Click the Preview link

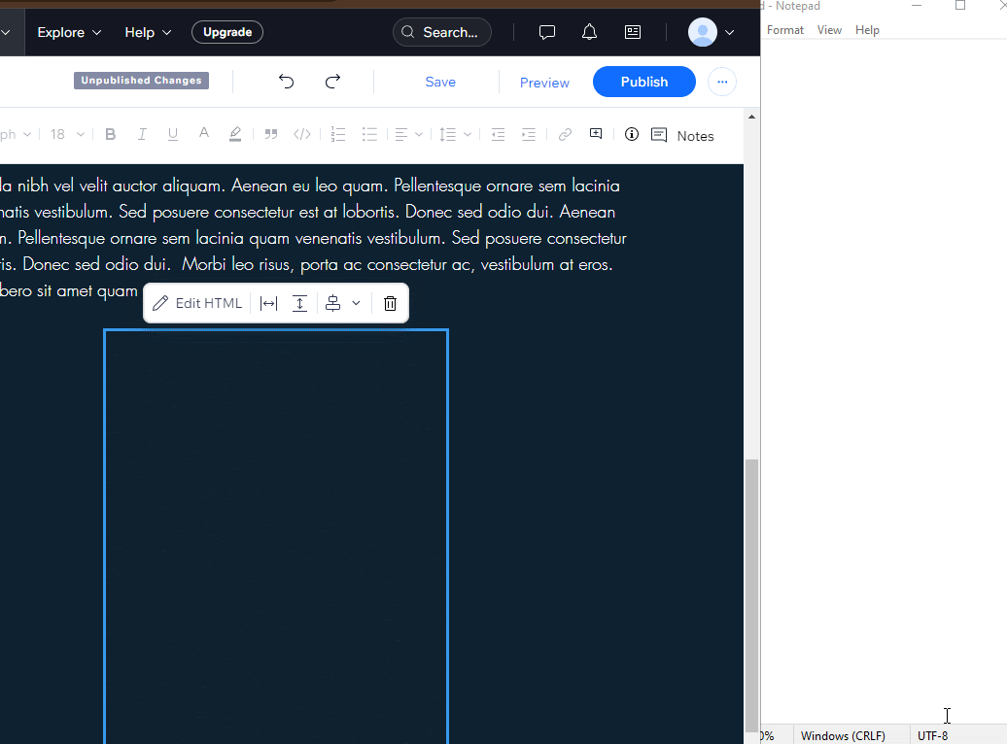[544, 83]
